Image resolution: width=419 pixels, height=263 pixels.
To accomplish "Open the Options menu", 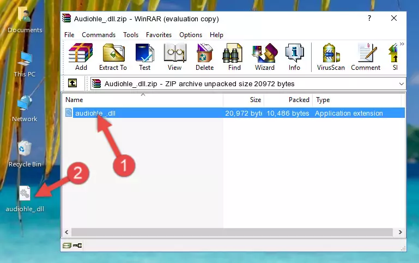I will 191,35.
